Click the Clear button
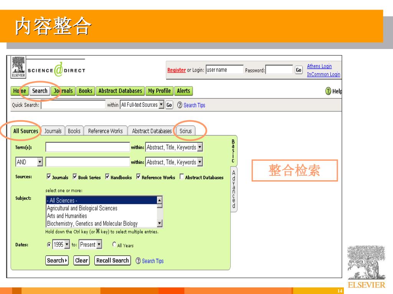Viewport: 393px width, 294px height. (81, 260)
